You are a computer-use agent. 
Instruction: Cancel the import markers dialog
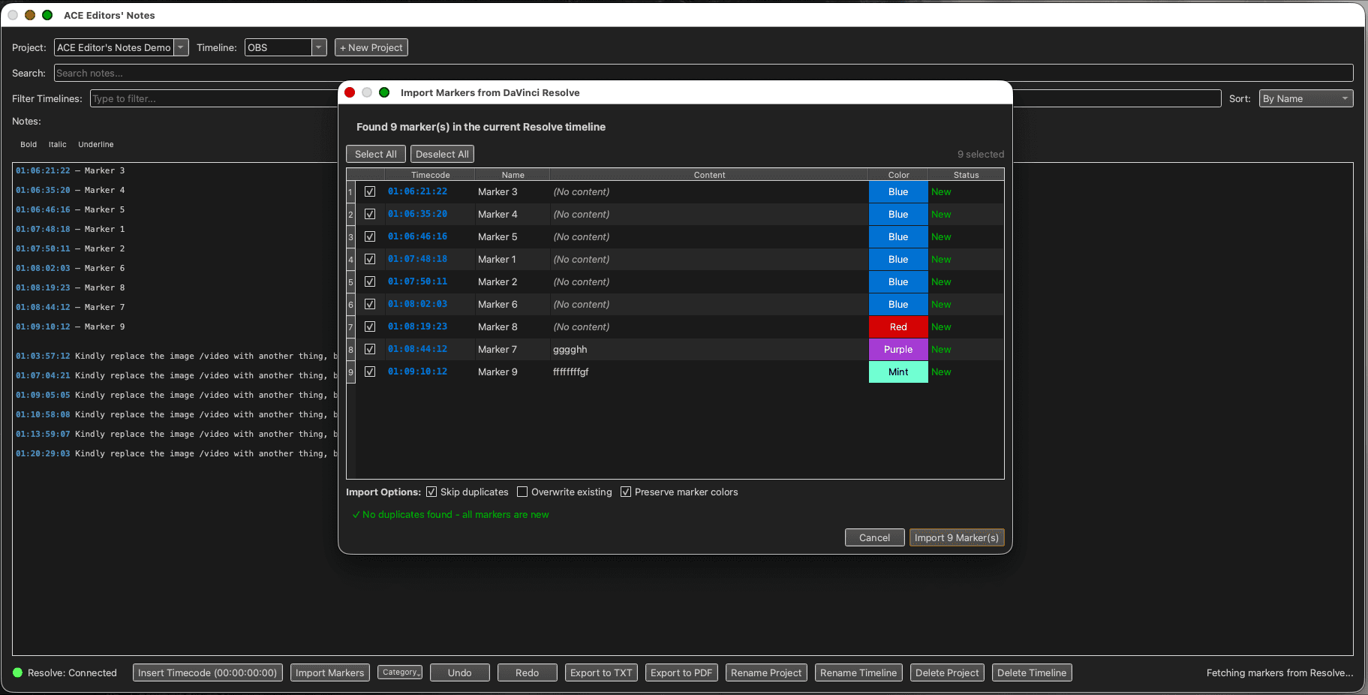pyautogui.click(x=874, y=537)
